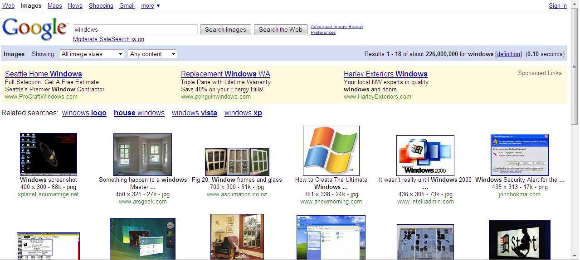Screen dimensions: 580x260
Task: Open the old Windows dialog thumbnail
Action: tap(49, 246)
